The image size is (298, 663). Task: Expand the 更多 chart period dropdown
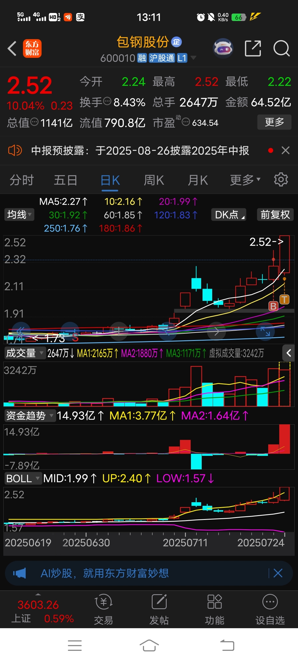245,180
